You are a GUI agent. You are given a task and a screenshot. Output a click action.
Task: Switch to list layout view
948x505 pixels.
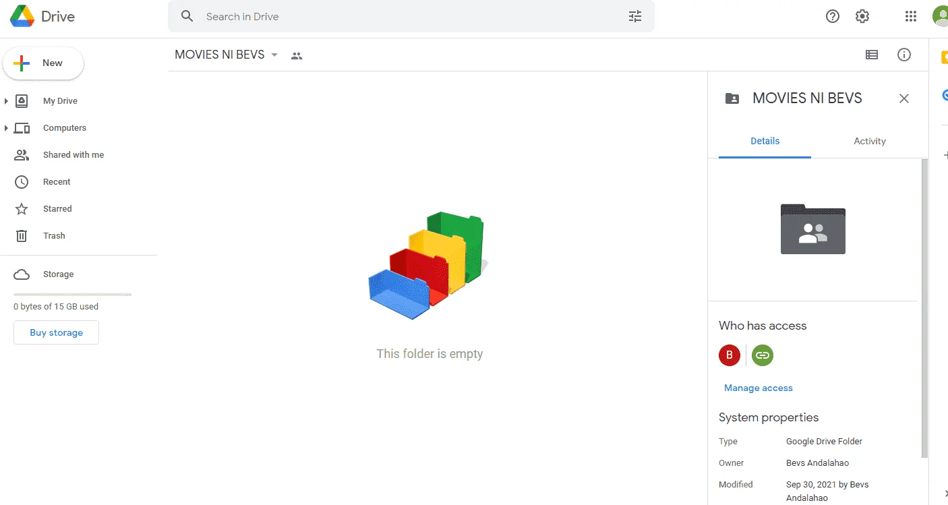tap(872, 55)
